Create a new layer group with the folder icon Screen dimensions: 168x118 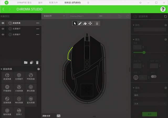(26, 62)
